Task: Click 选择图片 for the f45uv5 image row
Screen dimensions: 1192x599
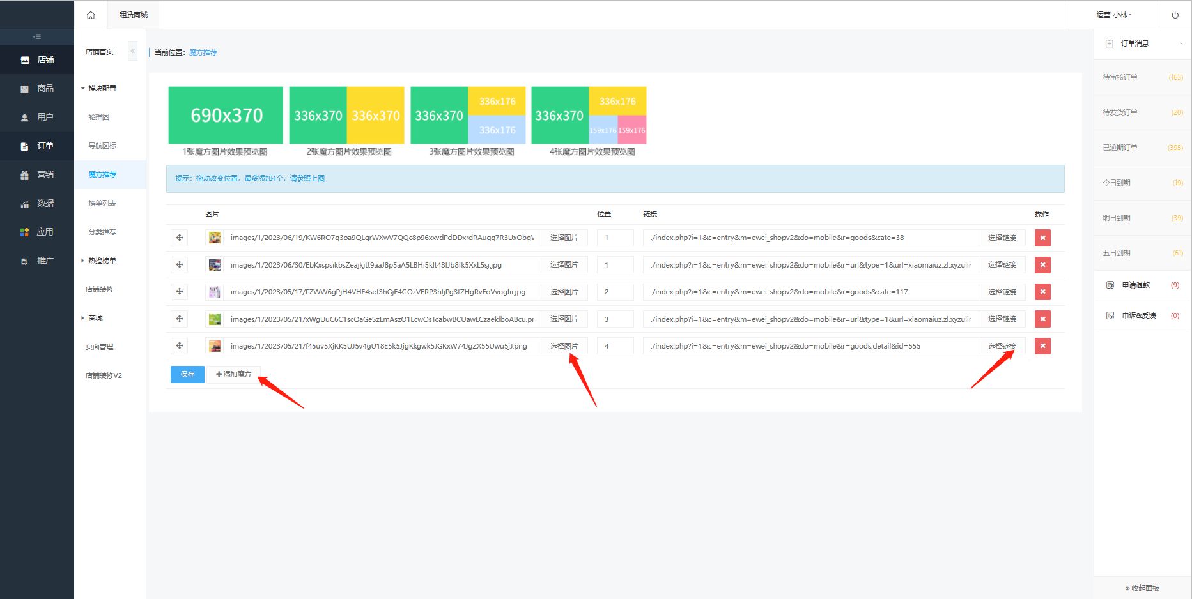Action: coord(564,346)
